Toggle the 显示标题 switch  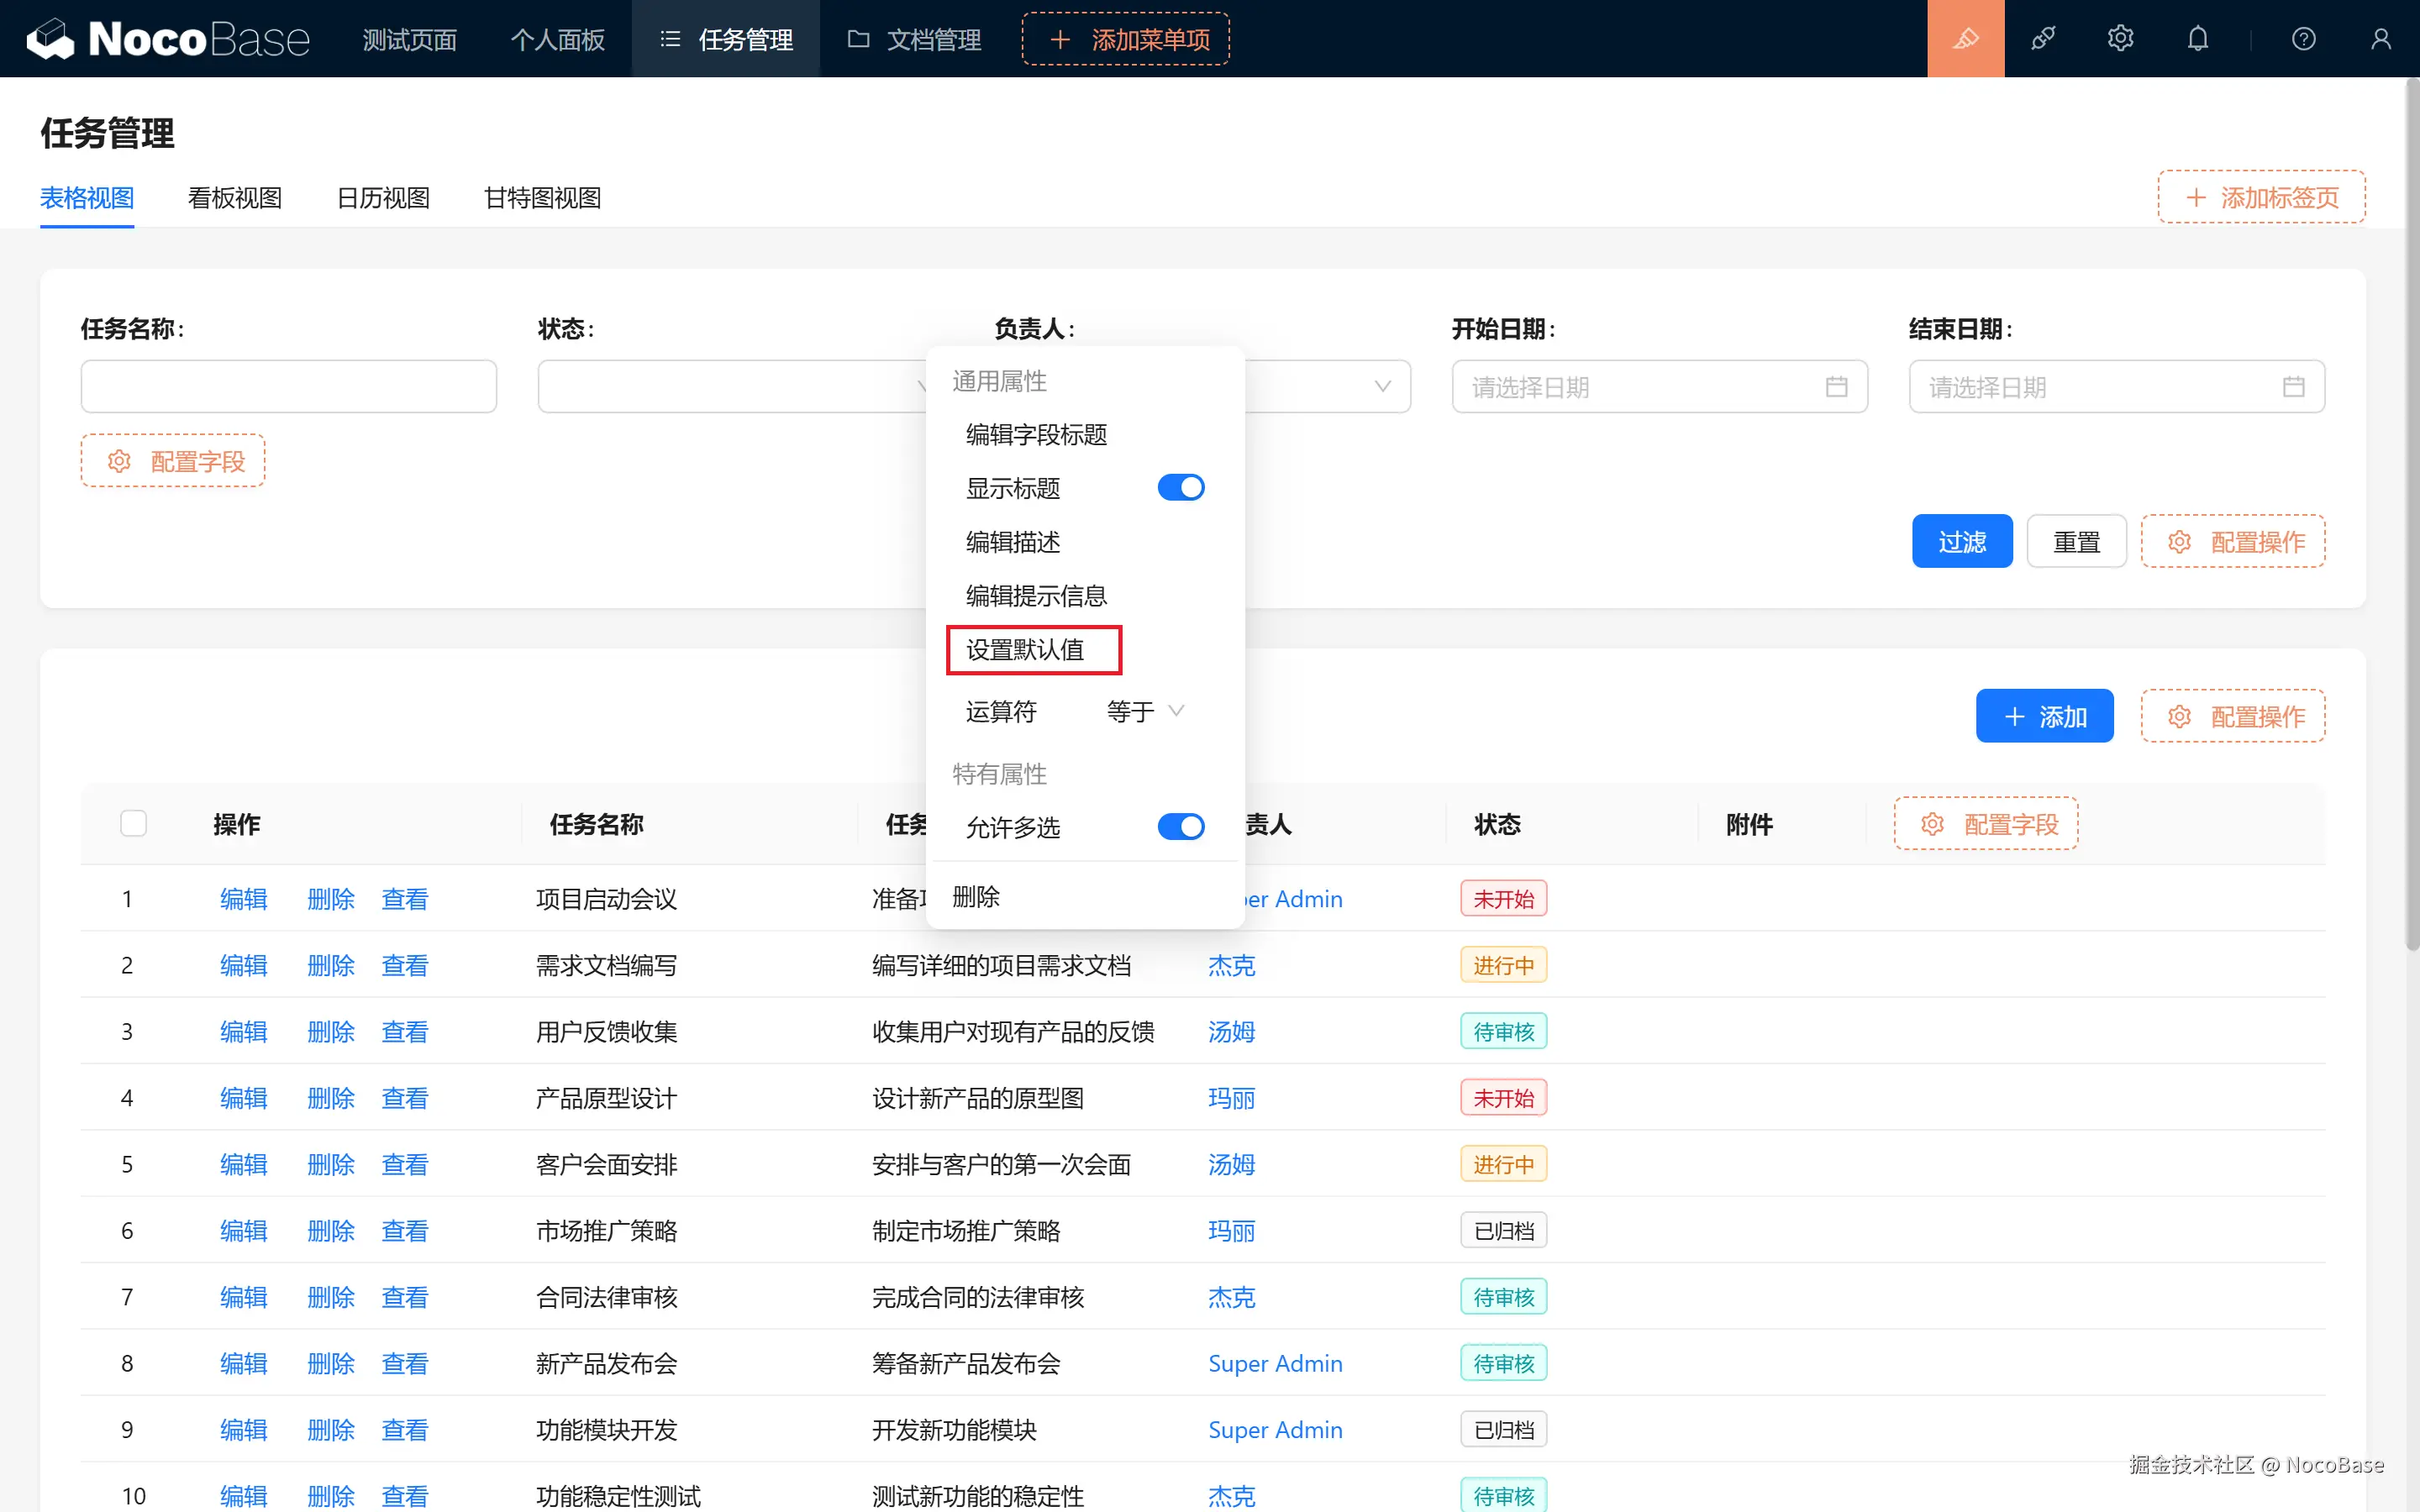[x=1180, y=488]
